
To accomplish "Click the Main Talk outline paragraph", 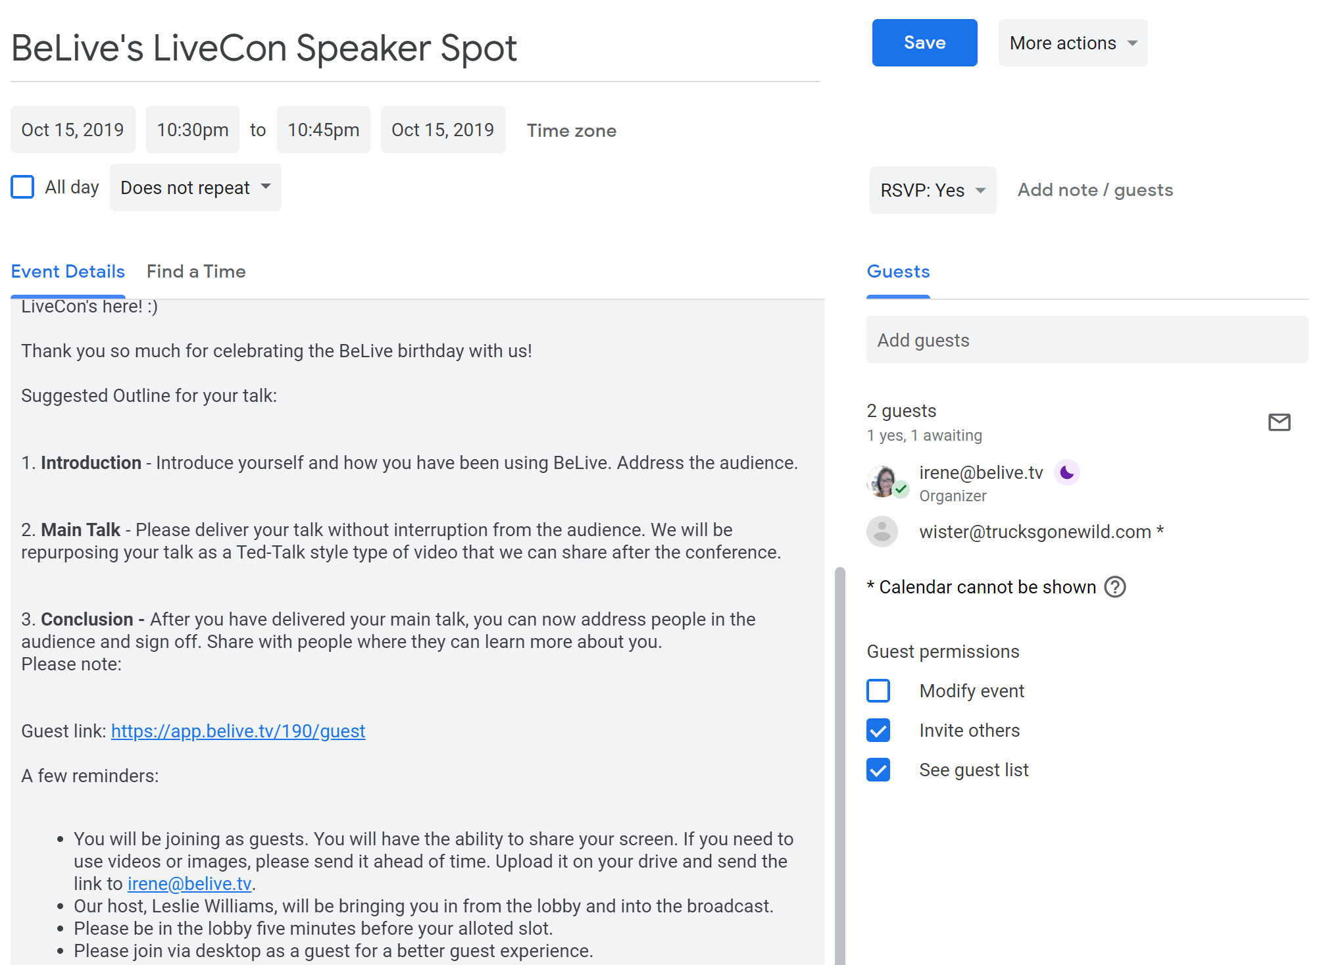I will point(401,541).
